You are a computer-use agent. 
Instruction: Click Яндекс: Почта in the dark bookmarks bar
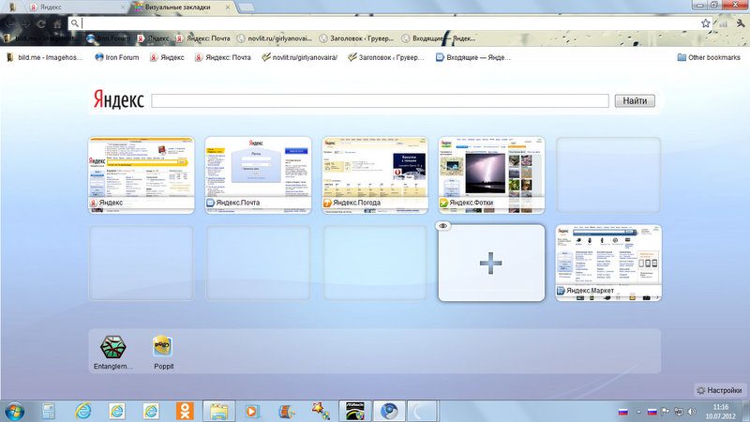coord(202,38)
